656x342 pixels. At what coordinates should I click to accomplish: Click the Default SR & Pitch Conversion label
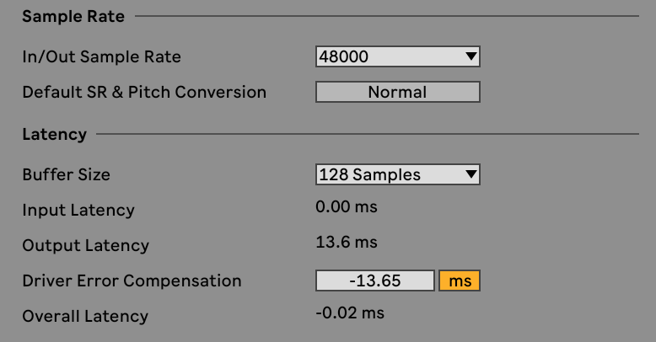click(144, 92)
